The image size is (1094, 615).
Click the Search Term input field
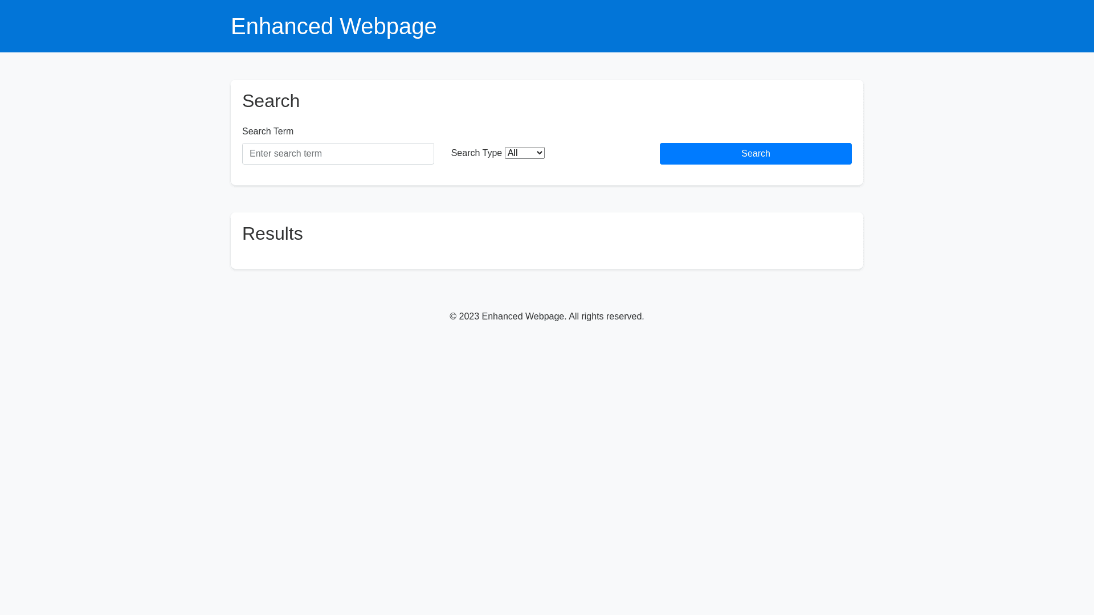point(338,154)
